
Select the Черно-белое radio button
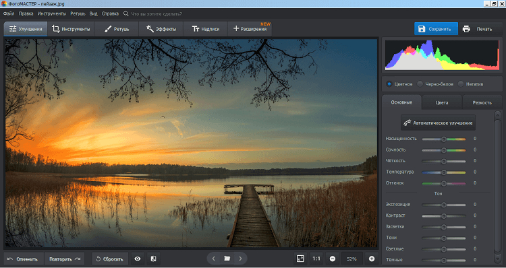(x=420, y=84)
